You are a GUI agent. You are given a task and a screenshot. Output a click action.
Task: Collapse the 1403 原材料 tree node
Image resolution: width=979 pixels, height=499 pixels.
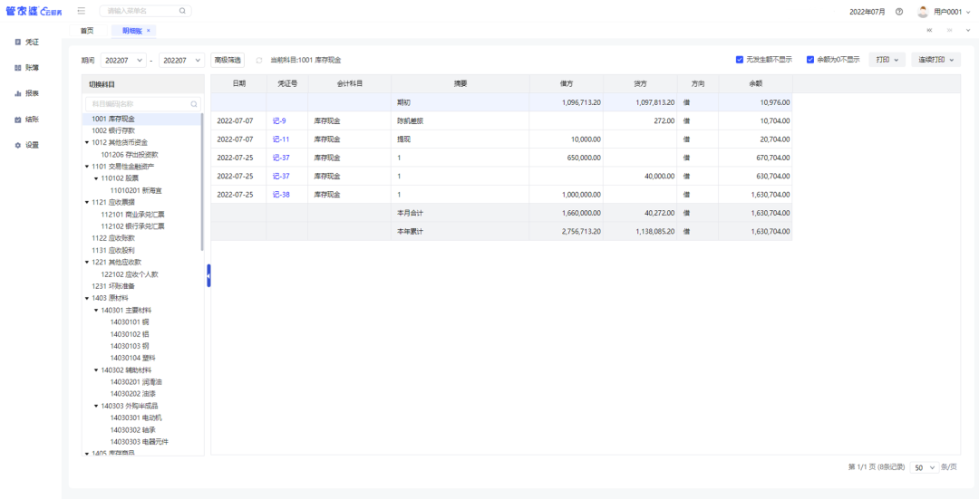tap(87, 298)
